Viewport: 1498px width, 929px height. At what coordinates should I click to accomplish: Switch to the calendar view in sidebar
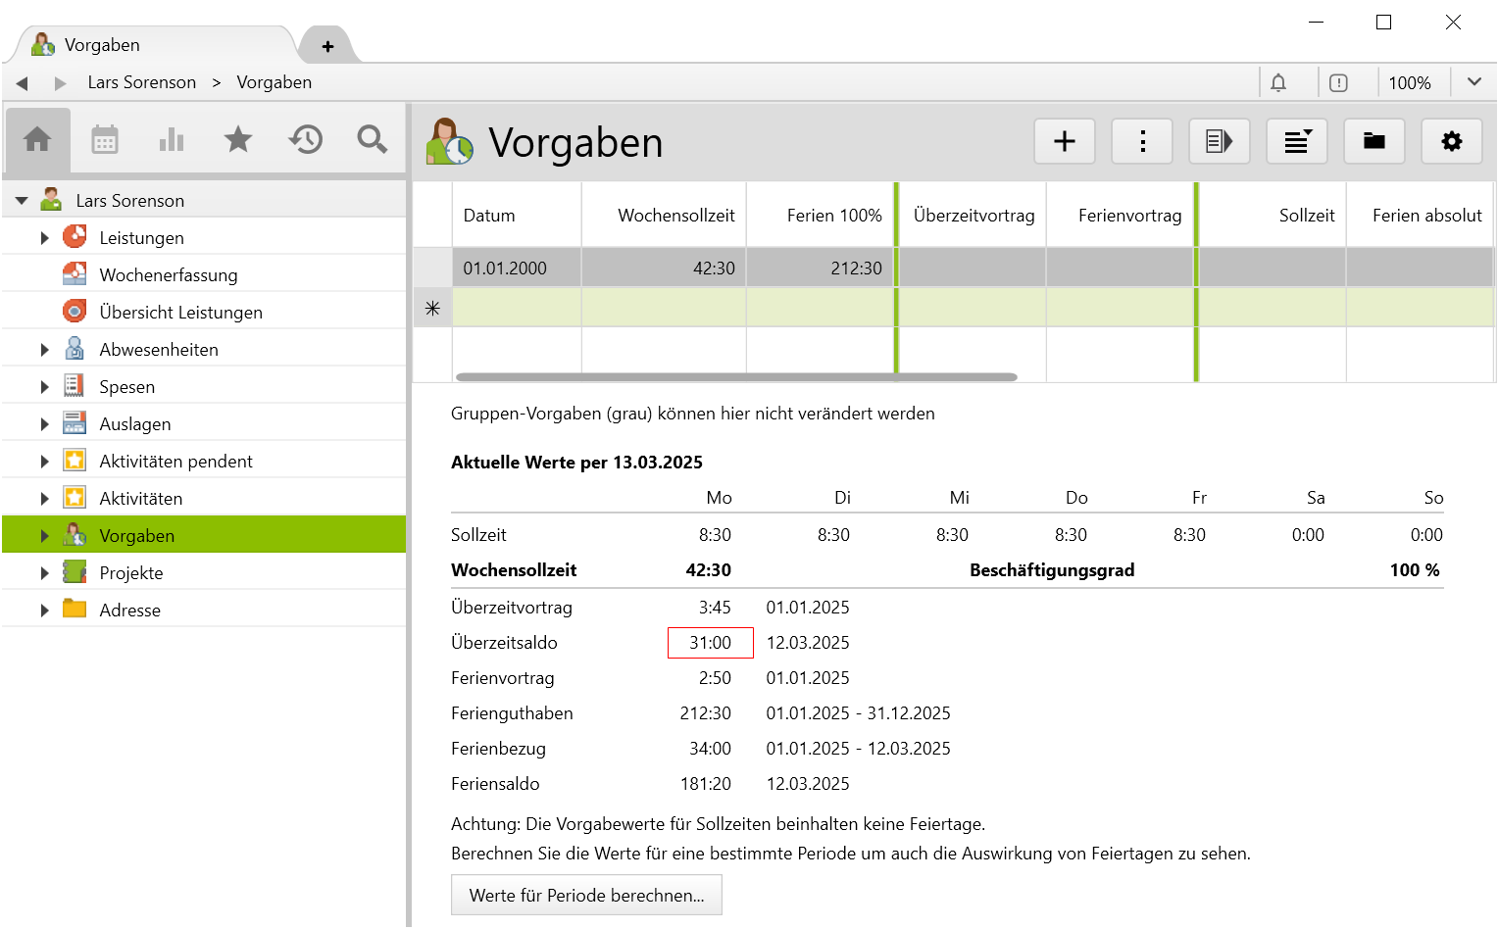tap(105, 140)
